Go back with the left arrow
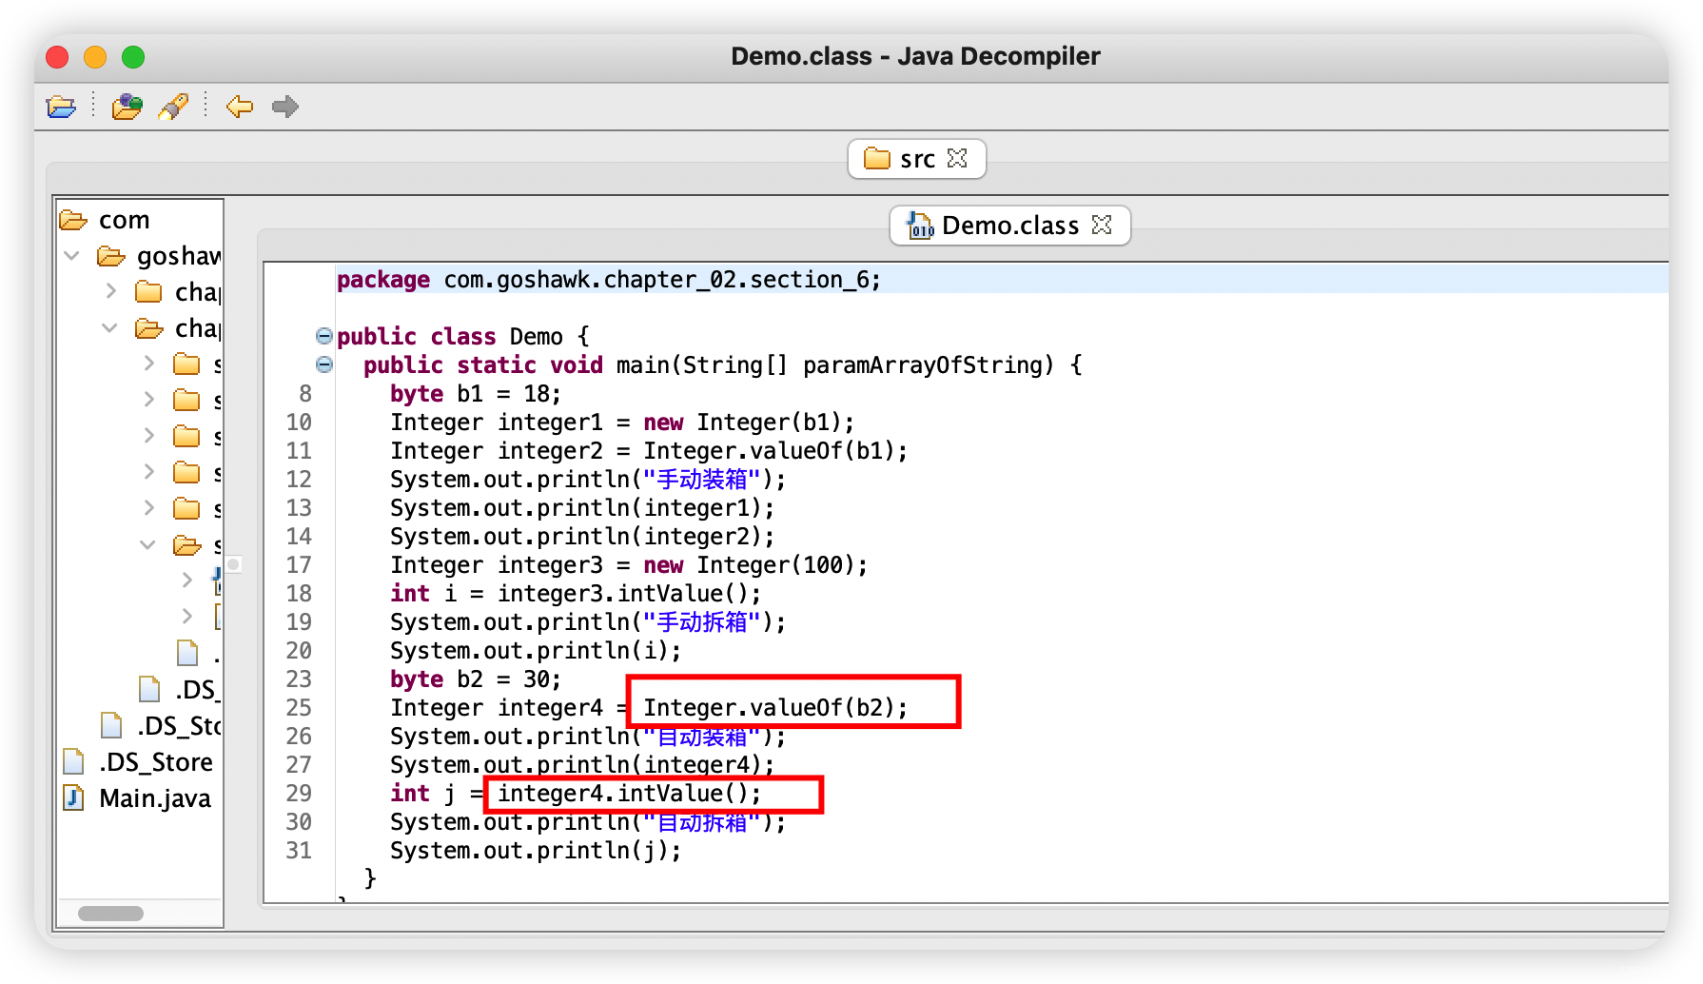Image resolution: width=1703 pixels, height=984 pixels. tap(240, 107)
